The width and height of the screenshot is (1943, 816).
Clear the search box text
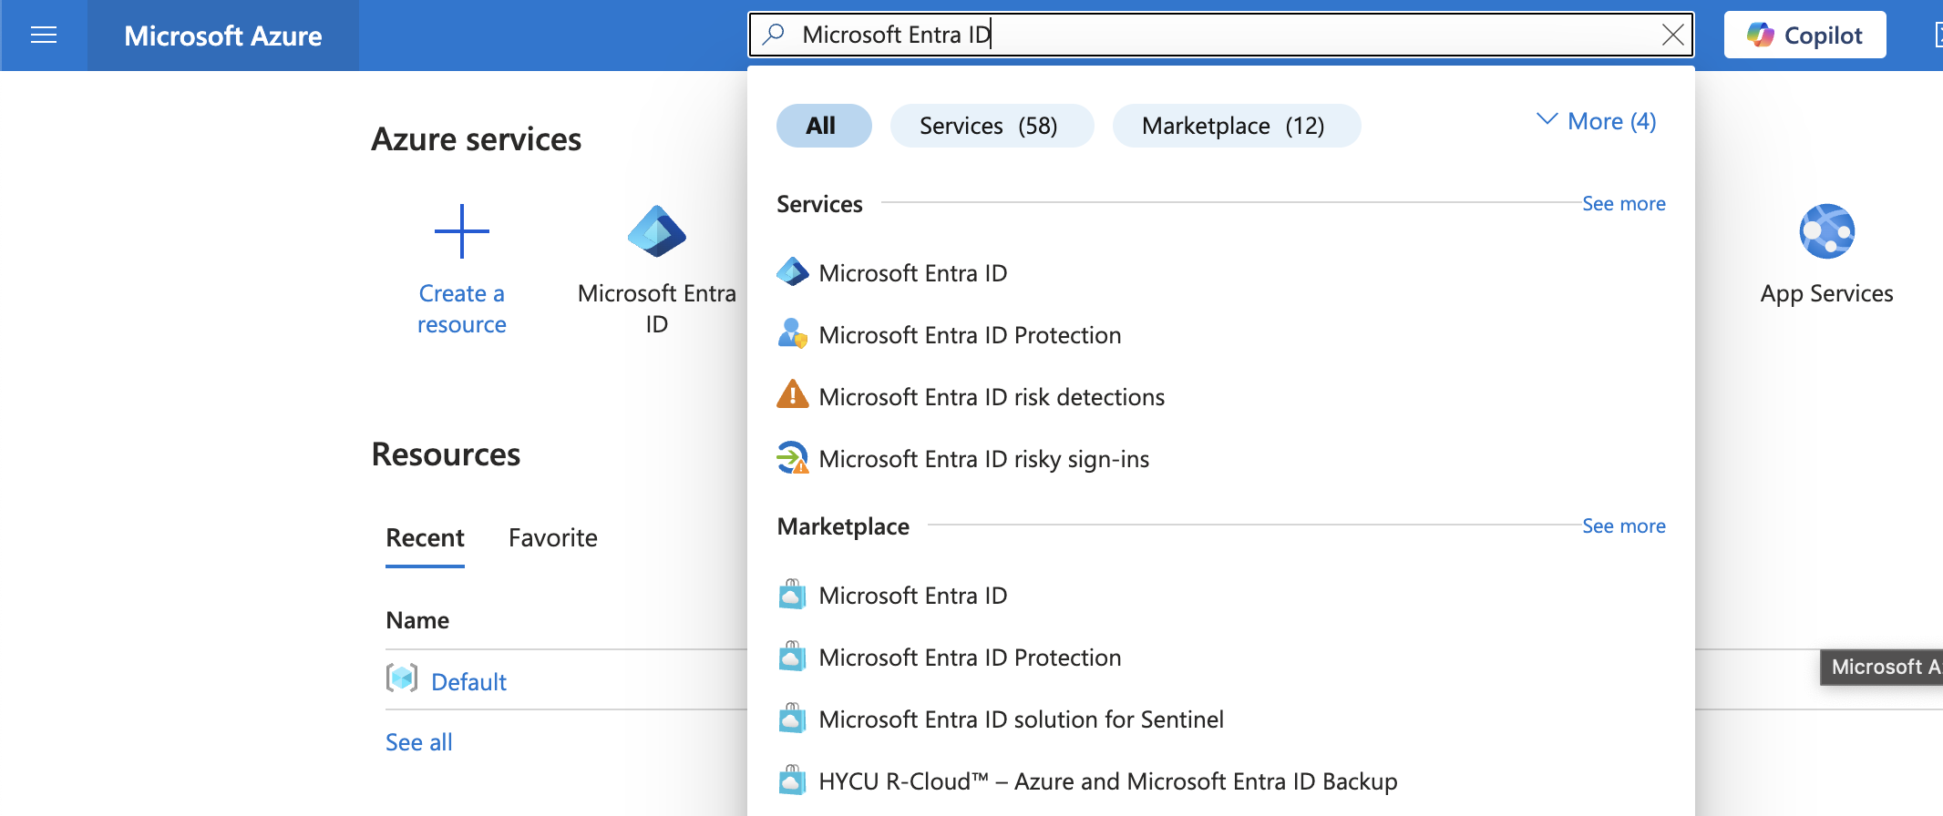[1672, 35]
